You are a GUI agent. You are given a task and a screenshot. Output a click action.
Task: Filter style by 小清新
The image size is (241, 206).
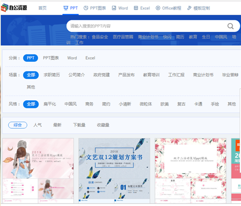[x=125, y=104]
